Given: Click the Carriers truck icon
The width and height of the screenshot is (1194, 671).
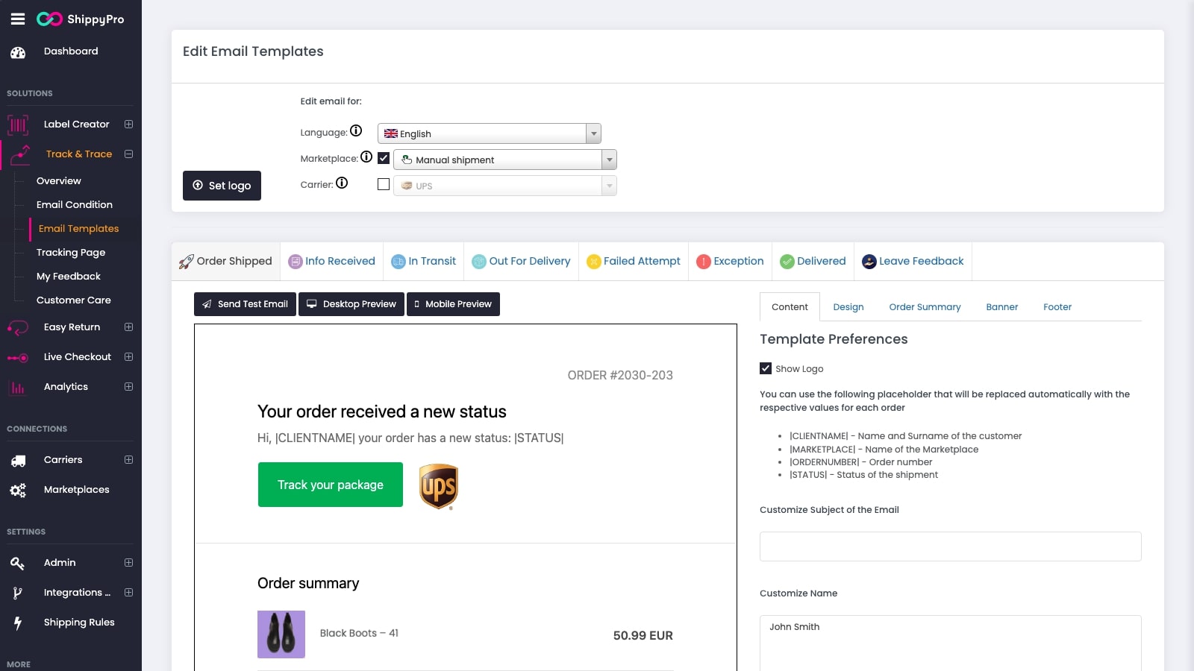Looking at the screenshot, I should point(18,461).
